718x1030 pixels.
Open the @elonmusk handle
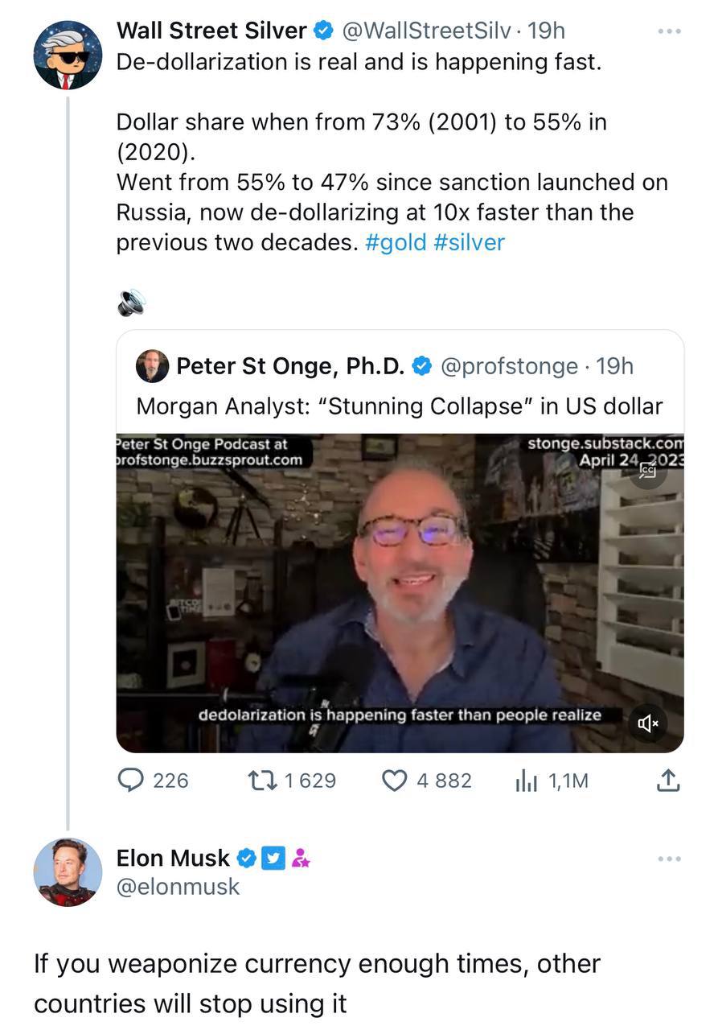tap(178, 887)
